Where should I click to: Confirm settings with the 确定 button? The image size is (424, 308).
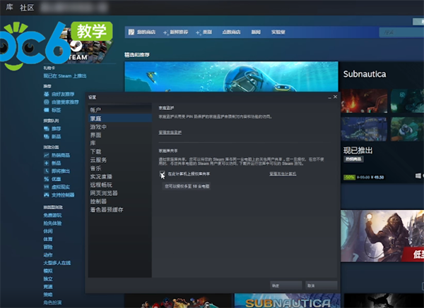pos(285,285)
